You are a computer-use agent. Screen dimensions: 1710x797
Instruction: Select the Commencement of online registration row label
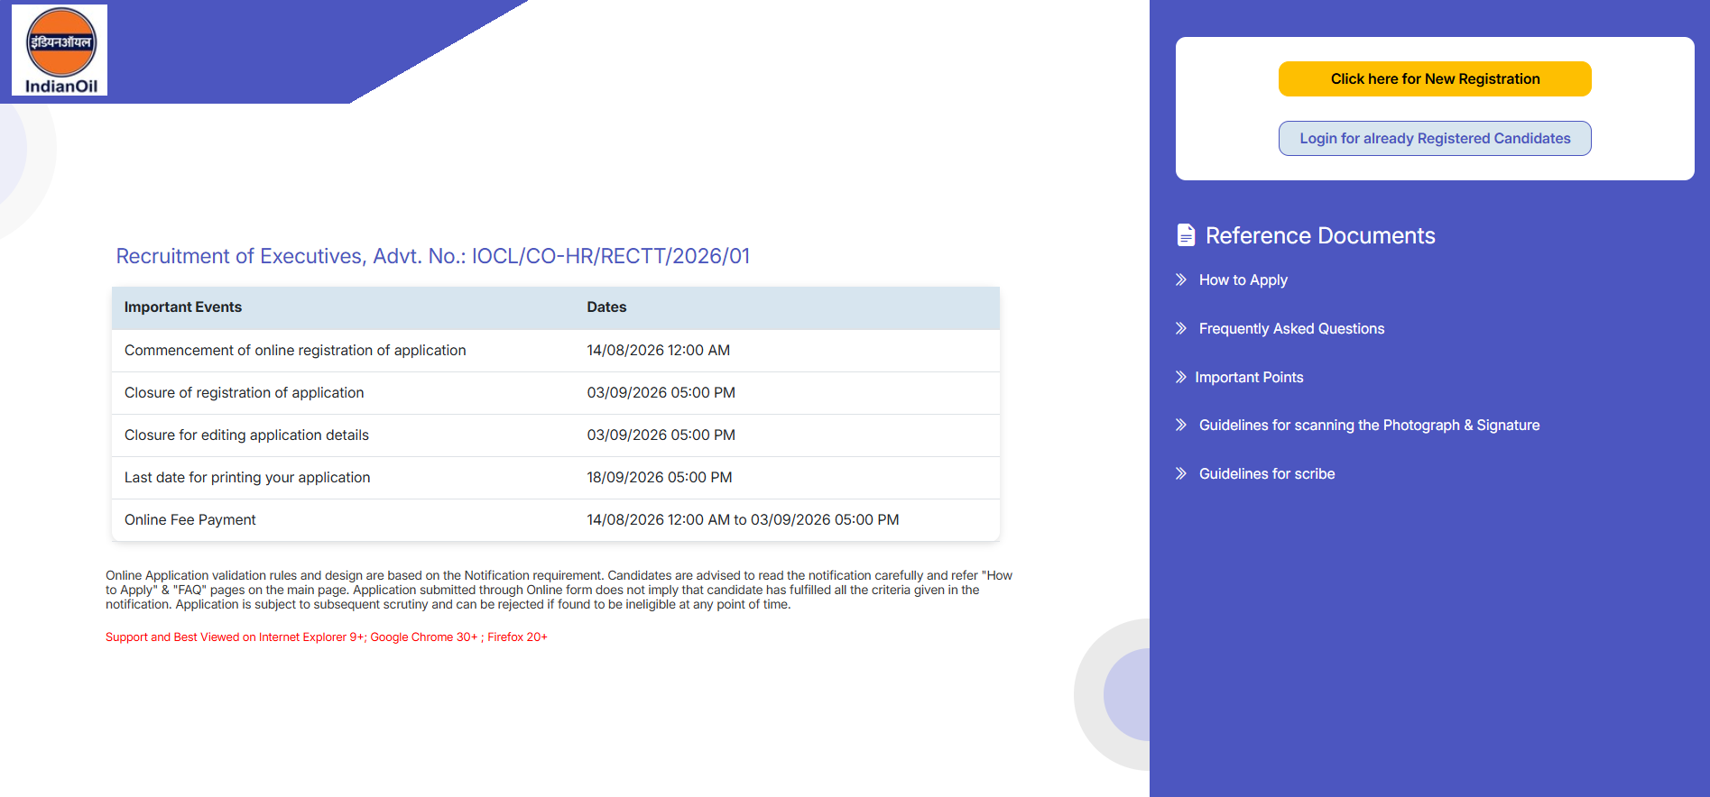point(295,351)
